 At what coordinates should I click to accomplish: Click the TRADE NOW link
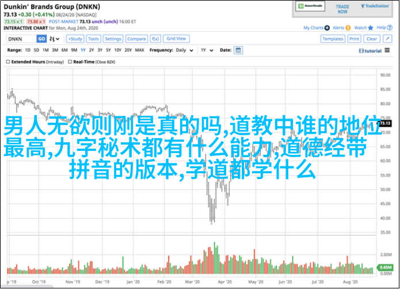342,9
